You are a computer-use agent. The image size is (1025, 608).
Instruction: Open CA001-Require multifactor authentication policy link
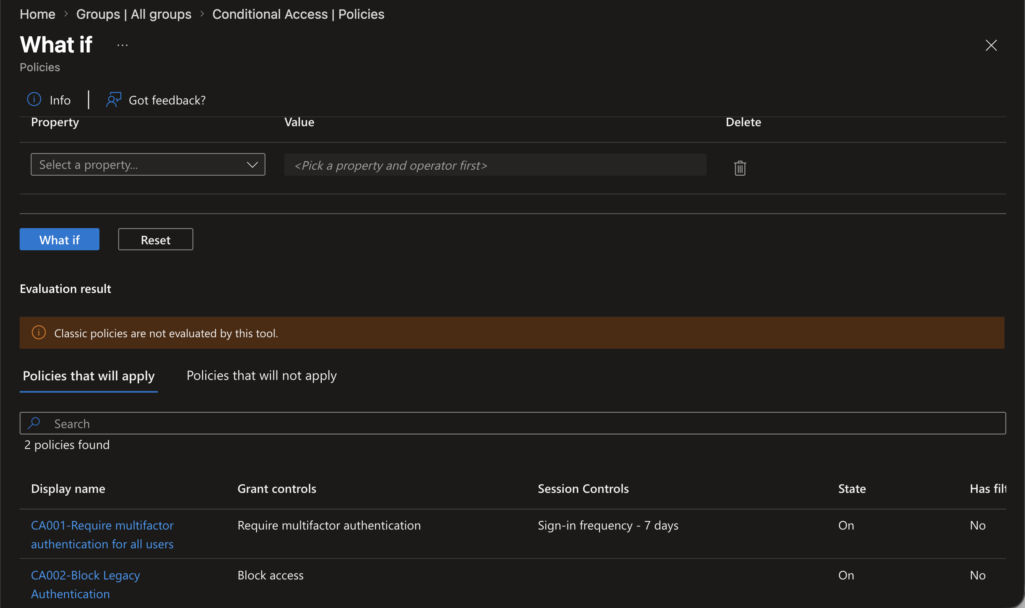102,535
